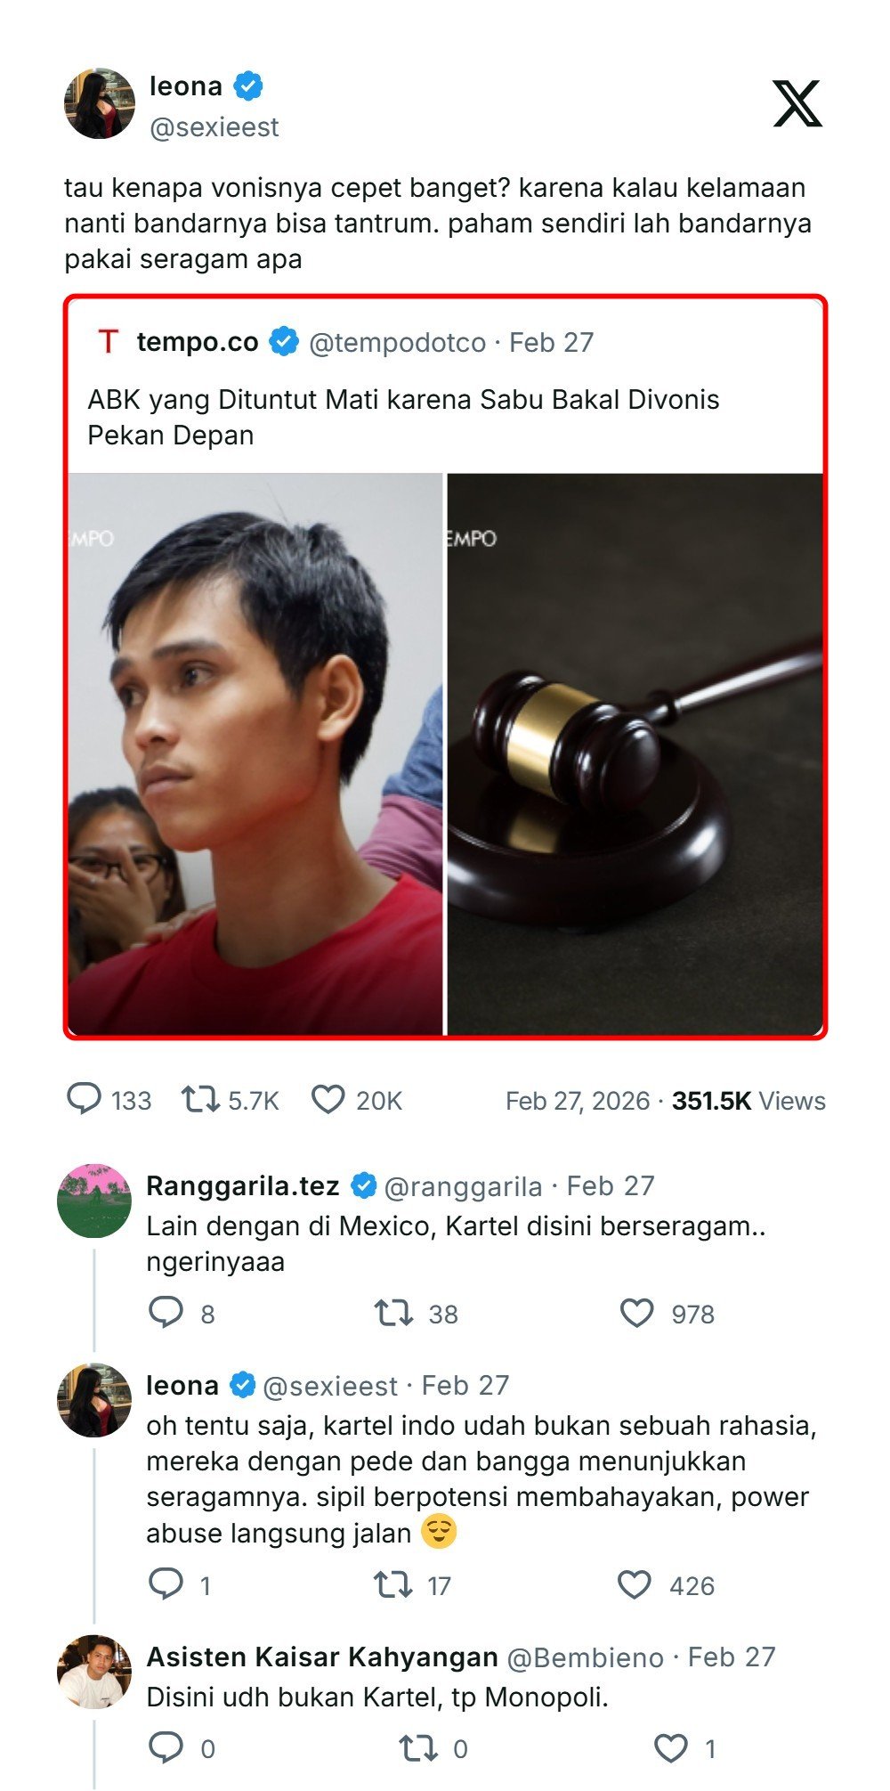Open the tempo.co quoted tweet headline
The width and height of the screenshot is (890, 1791).
(x=403, y=417)
